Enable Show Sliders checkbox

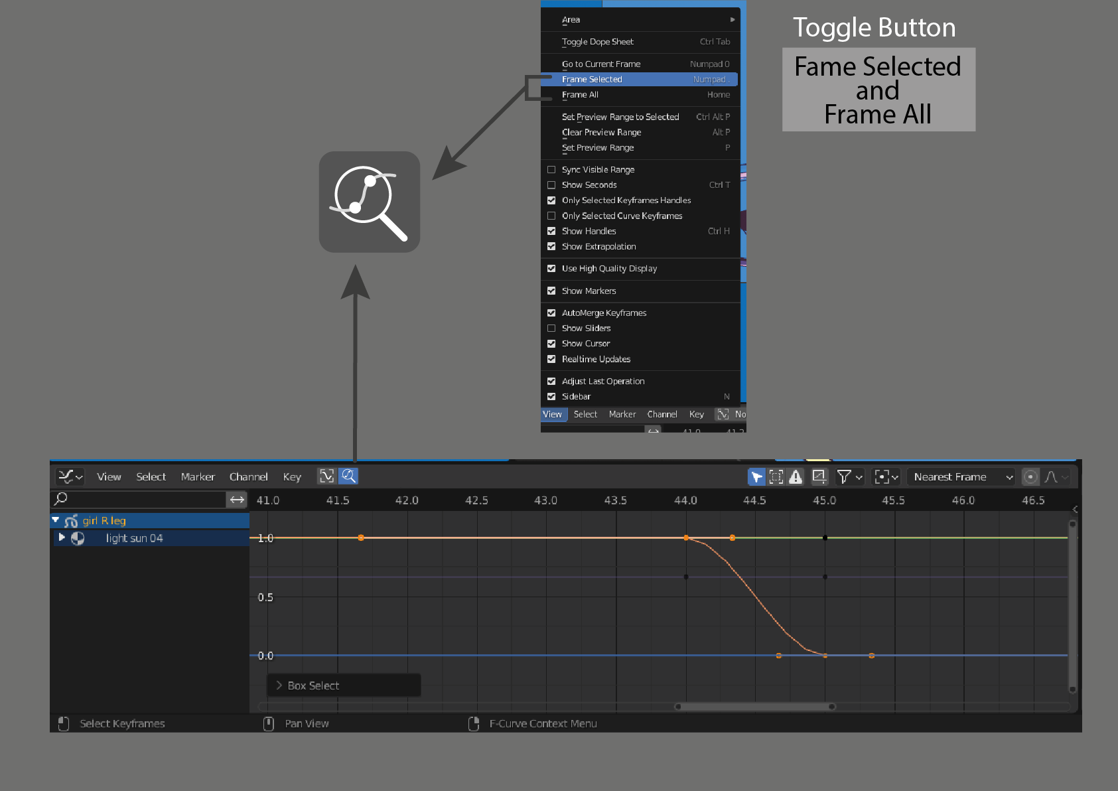tap(551, 328)
